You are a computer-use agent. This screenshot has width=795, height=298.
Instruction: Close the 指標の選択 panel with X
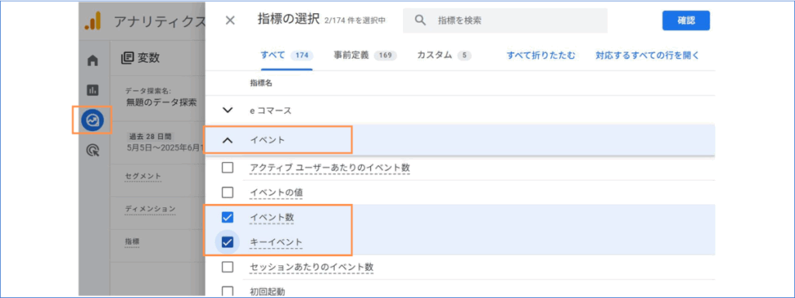tap(230, 21)
